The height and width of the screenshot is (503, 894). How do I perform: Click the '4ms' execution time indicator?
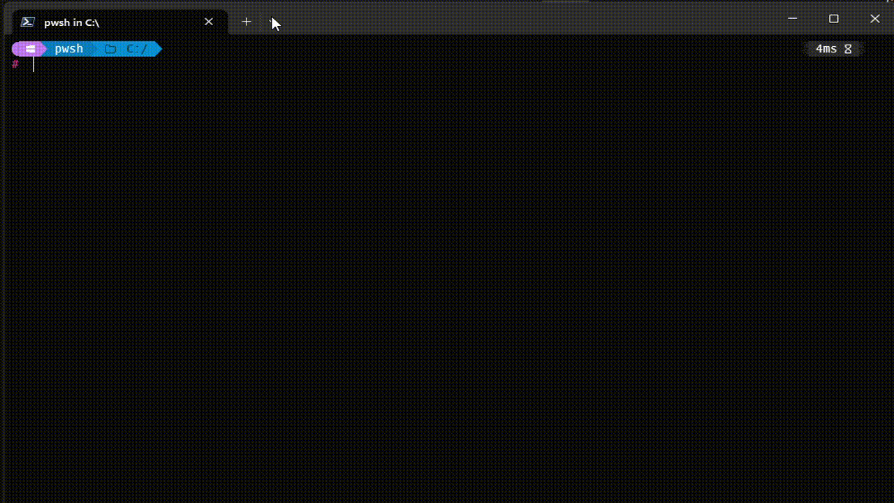pos(826,49)
